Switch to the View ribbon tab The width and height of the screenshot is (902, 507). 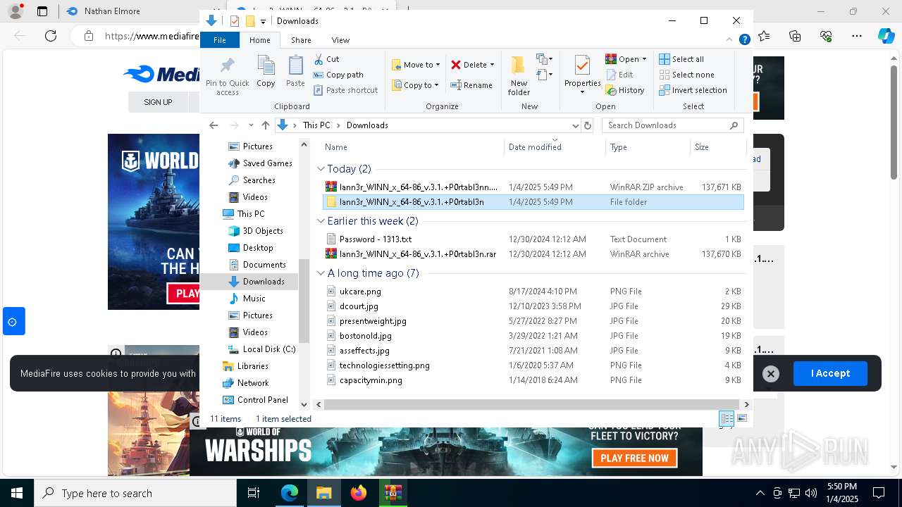[x=340, y=40]
